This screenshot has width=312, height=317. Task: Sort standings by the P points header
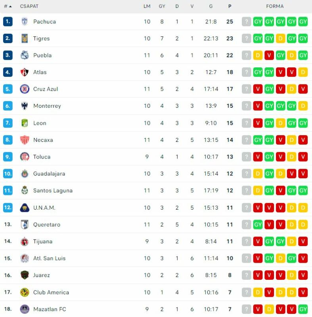point(230,6)
